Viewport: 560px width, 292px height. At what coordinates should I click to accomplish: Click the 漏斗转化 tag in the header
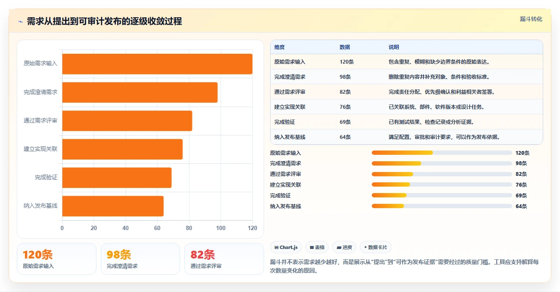531,19
